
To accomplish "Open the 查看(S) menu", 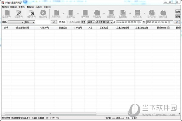I will 22,7.
